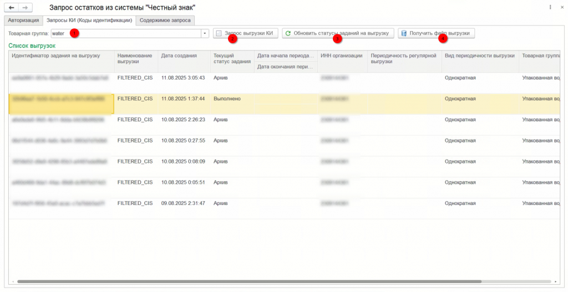Click the document icon on Запрос выгрузки КИ

point(219,33)
